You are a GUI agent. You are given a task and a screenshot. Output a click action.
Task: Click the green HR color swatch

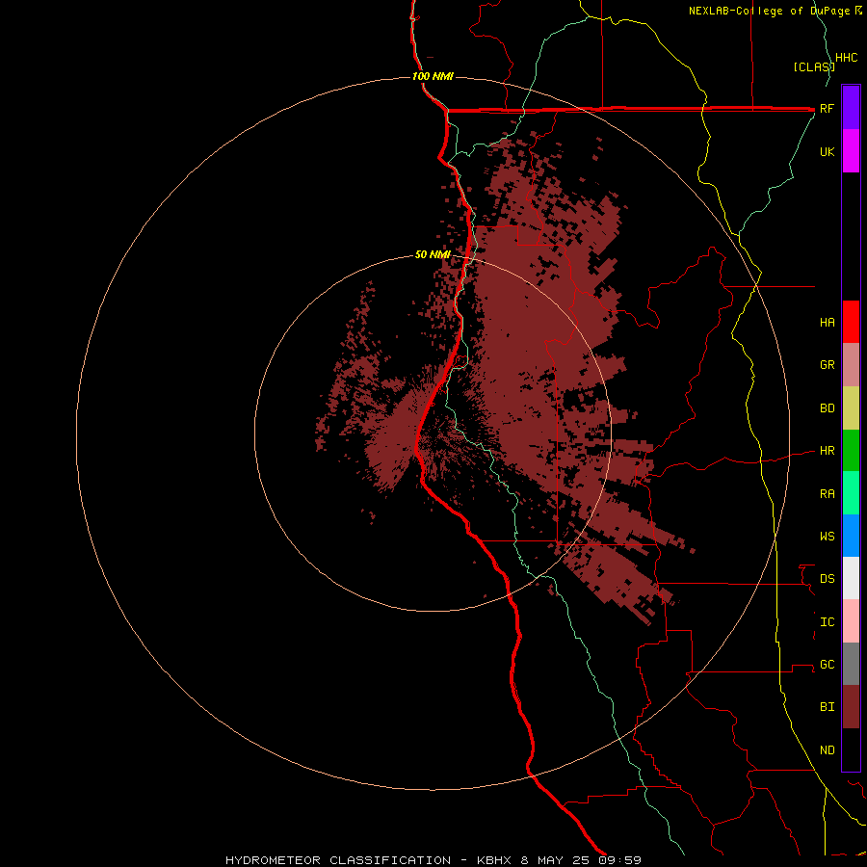click(x=851, y=451)
